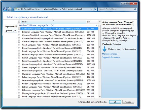Image resolution: width=141 pixels, height=110 pixels.
Task: Expand arrow after Windows Update breadcrumb
Action: (60, 9)
